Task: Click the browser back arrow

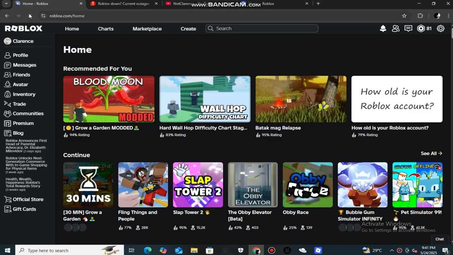Action: coord(7,16)
